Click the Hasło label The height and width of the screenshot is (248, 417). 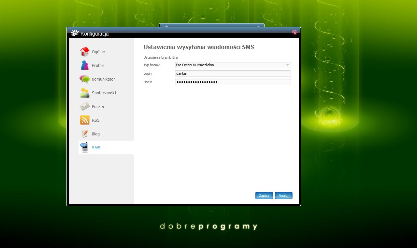pos(148,82)
